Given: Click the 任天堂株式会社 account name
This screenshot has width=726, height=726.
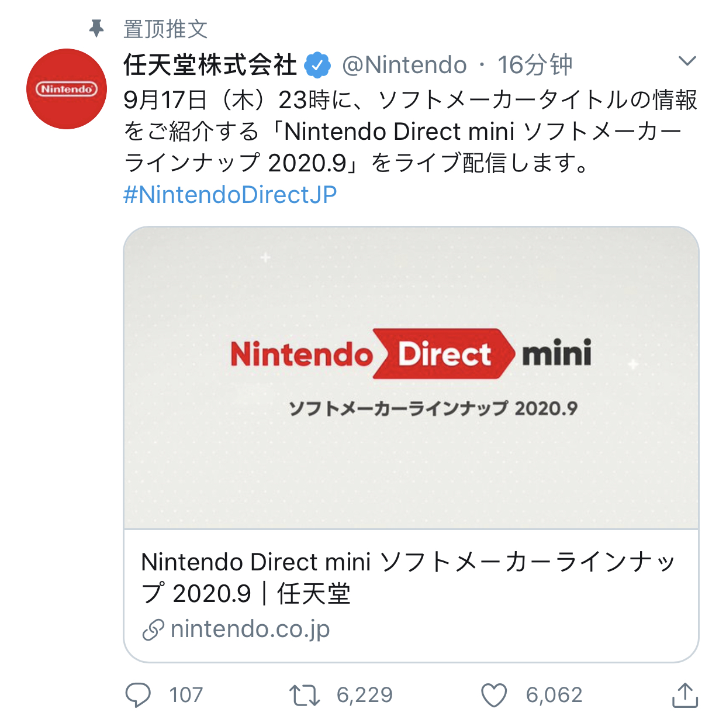Looking at the screenshot, I should point(210,65).
